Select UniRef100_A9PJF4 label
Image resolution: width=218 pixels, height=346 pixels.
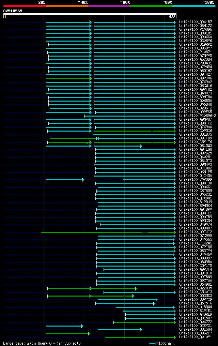(196, 270)
